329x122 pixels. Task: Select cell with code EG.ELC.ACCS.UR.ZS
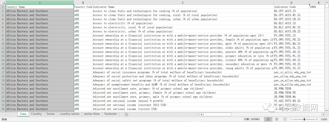pyautogui.click(x=291, y=31)
